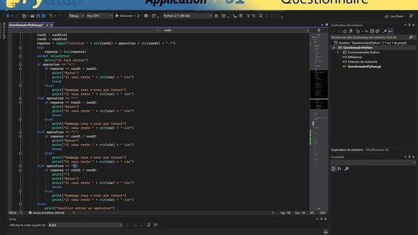Open the Debug configuration dropdown
The width and height of the screenshot is (418, 235).
pos(76,16)
